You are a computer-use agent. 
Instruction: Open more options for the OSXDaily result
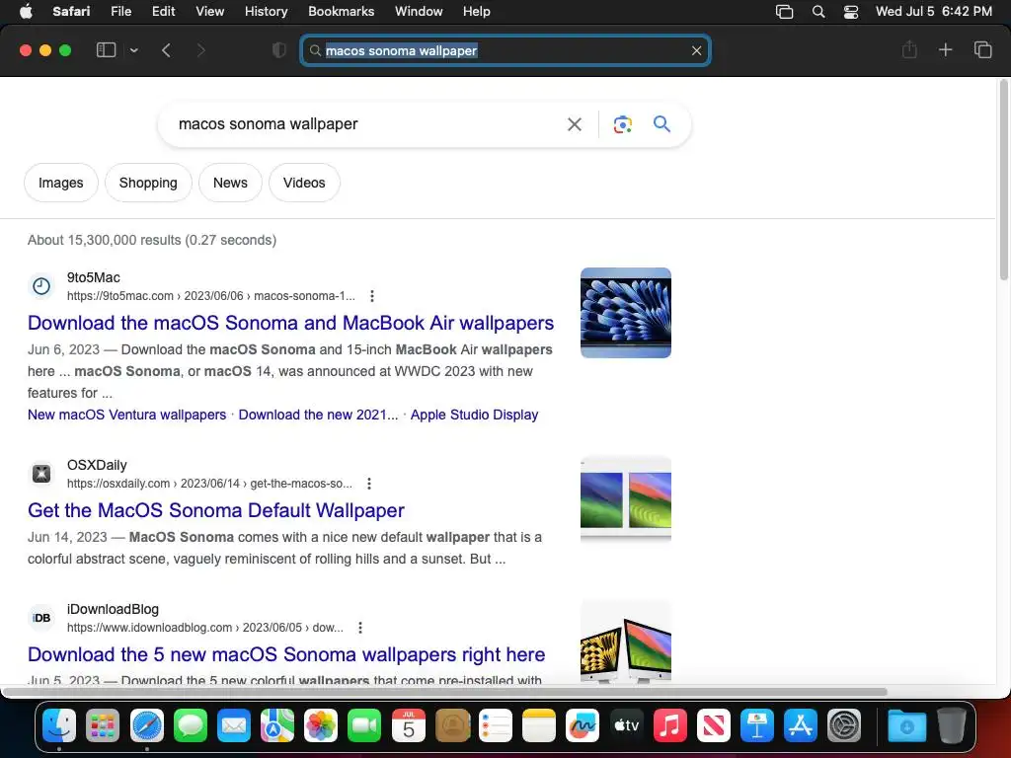coord(369,484)
